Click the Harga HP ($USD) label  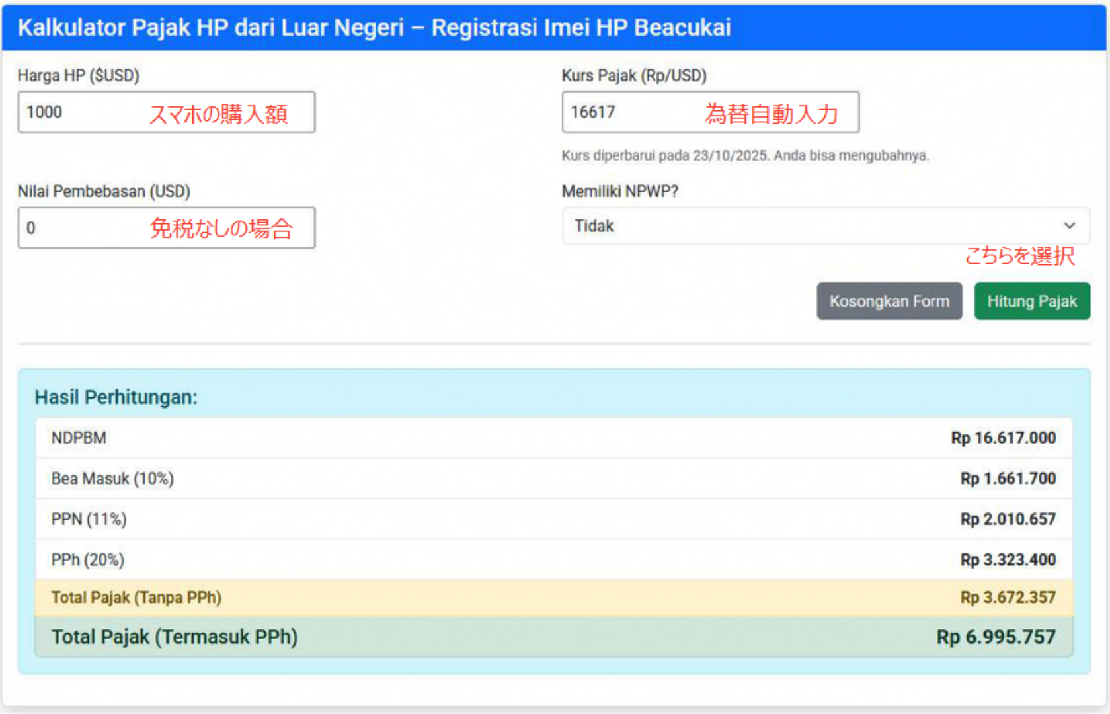[79, 76]
